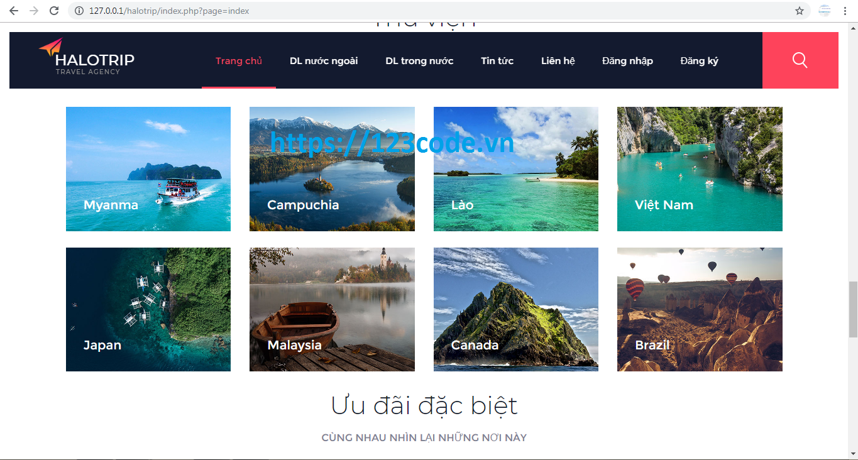The image size is (858, 460).
Task: Open the Trang chủ menu item
Action: [x=238, y=61]
